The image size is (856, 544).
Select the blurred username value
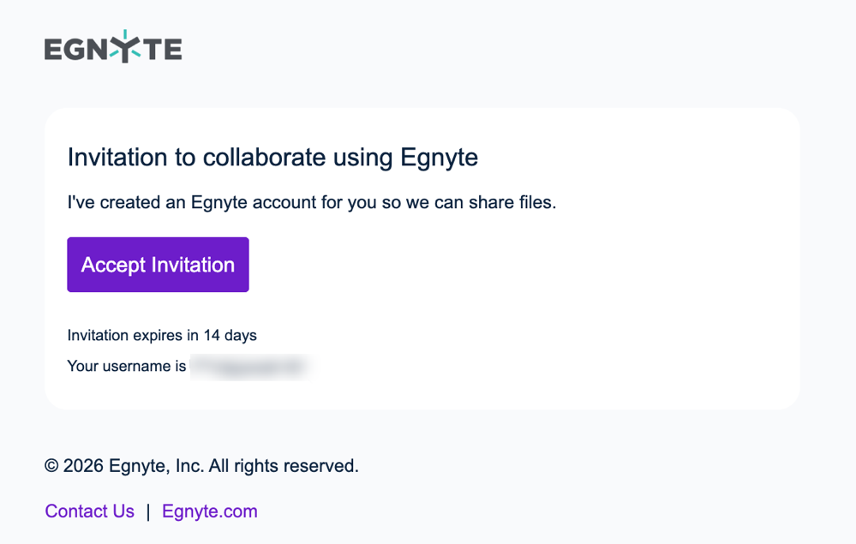click(249, 367)
